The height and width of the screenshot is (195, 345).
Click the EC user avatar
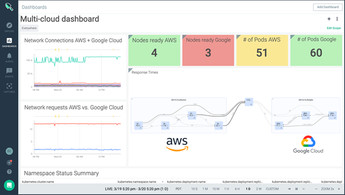pyautogui.click(x=9, y=151)
